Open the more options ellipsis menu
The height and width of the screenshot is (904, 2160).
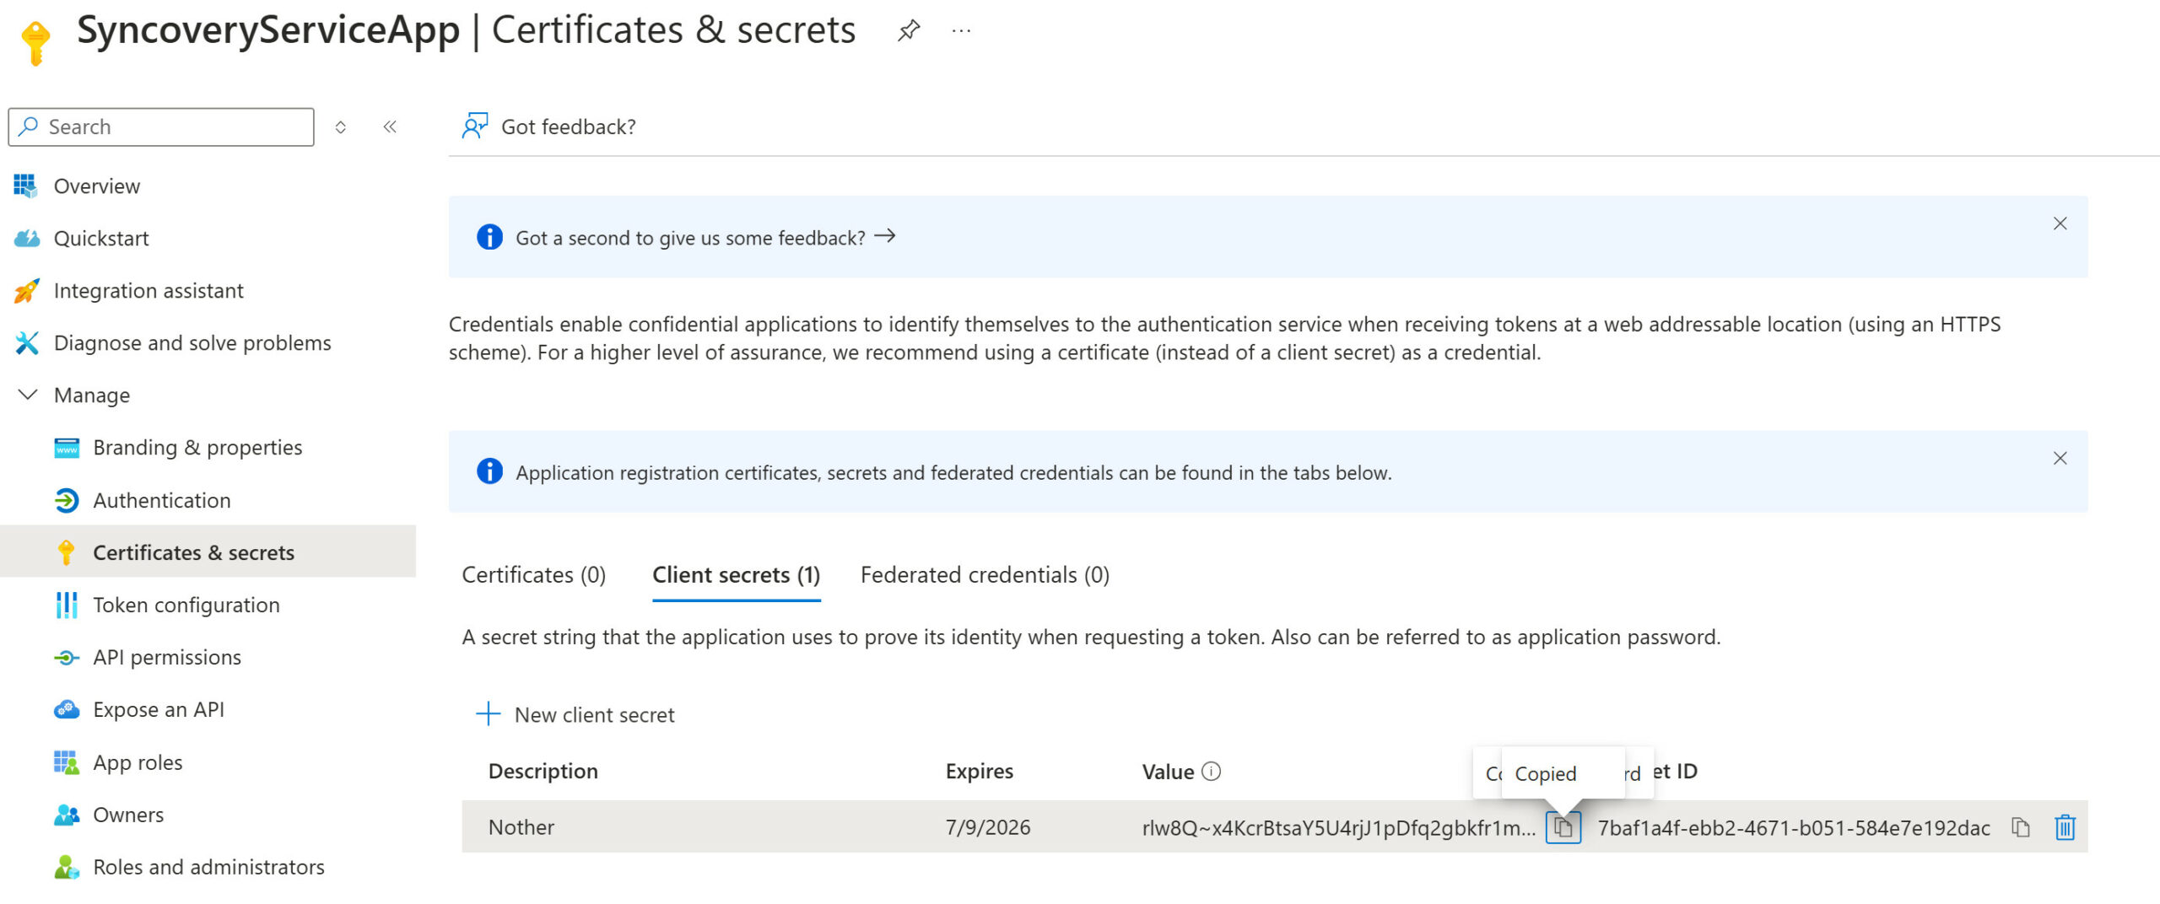coord(960,30)
